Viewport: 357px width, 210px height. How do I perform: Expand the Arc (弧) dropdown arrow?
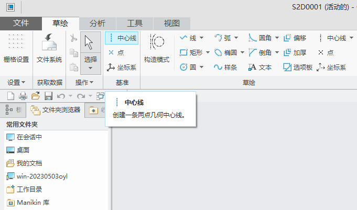(x=236, y=38)
